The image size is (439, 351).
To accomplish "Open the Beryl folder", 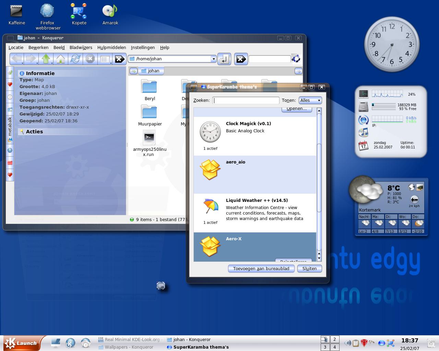I will pyautogui.click(x=150, y=90).
